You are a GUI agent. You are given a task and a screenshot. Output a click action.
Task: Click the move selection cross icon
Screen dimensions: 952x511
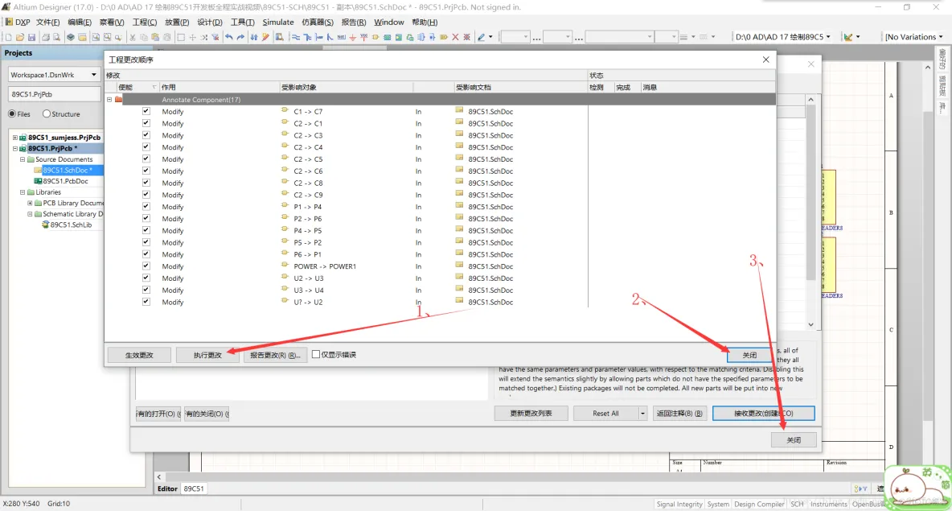pos(192,37)
